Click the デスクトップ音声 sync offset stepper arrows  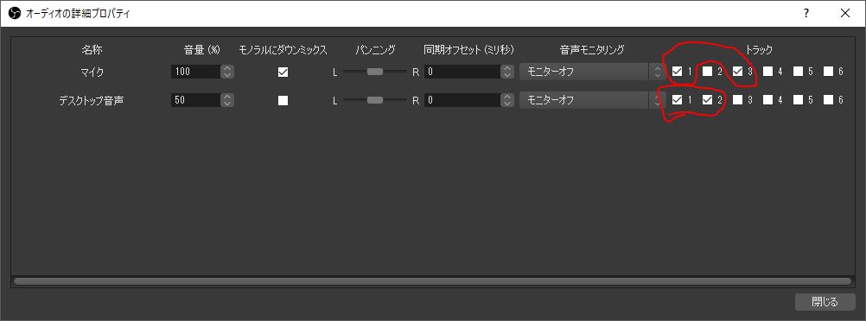tap(507, 100)
